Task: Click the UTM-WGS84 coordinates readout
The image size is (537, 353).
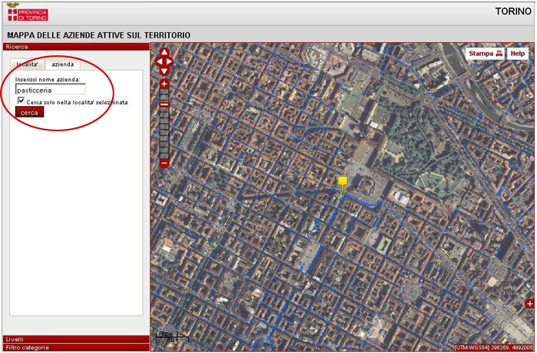Action: click(x=493, y=348)
